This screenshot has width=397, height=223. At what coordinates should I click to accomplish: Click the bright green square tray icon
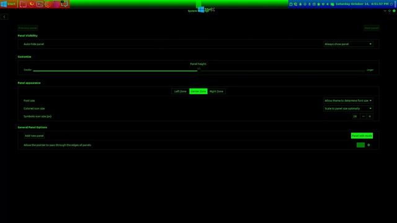click(332, 4)
